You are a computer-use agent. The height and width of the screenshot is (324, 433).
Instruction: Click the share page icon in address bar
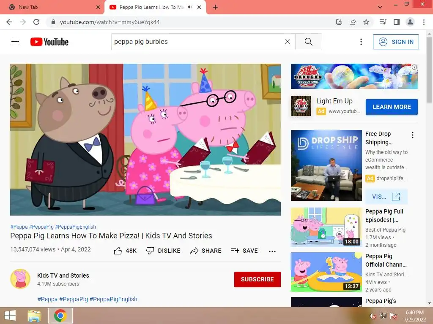pyautogui.click(x=353, y=22)
